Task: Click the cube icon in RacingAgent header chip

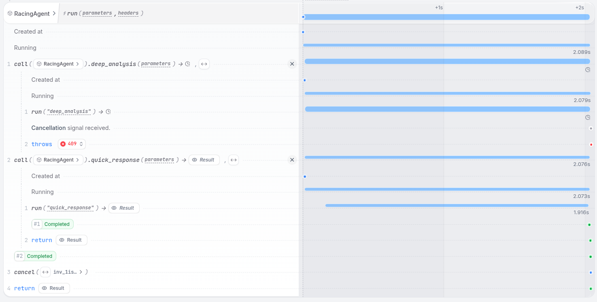Action: (x=10, y=13)
